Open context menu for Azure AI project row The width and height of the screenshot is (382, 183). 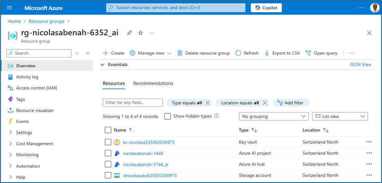tap(369, 153)
